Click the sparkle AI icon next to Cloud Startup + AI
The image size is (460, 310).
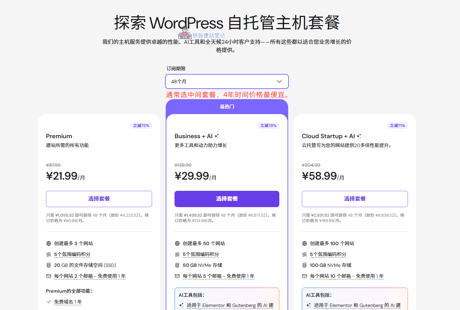[359, 136]
